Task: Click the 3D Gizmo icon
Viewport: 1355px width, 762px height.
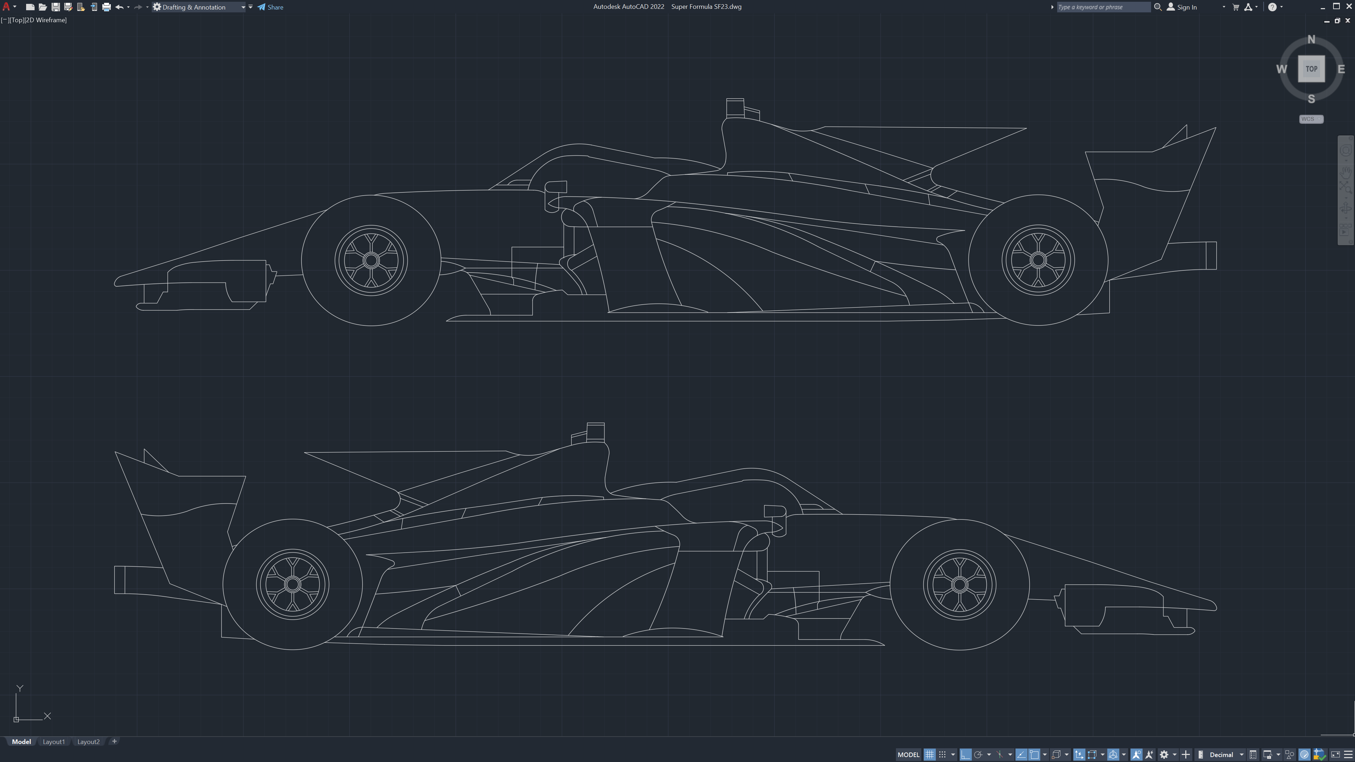Action: pos(1114,755)
